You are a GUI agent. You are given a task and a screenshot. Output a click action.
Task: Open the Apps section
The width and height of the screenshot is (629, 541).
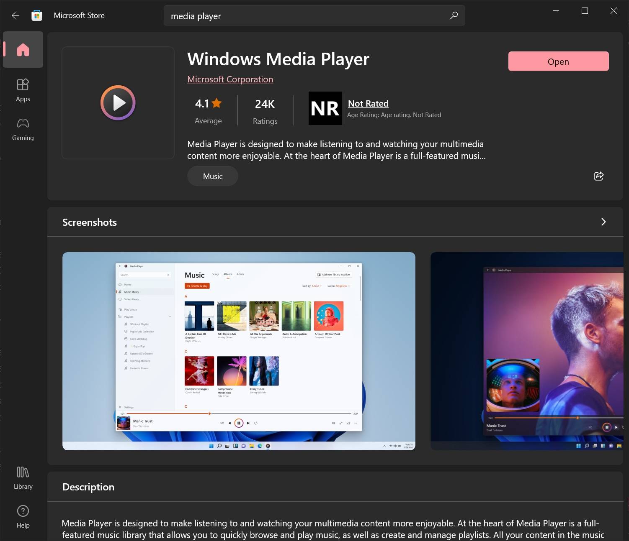pos(23,89)
